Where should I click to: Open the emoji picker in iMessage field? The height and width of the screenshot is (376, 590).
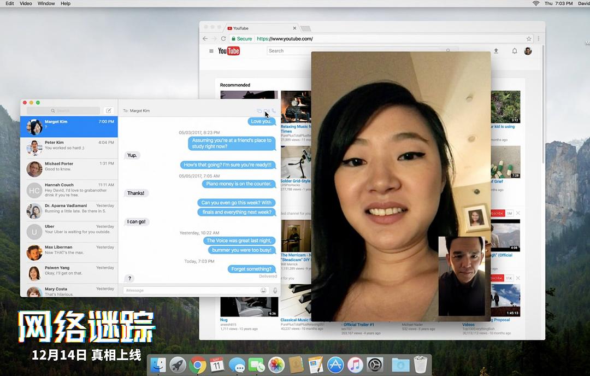click(264, 290)
